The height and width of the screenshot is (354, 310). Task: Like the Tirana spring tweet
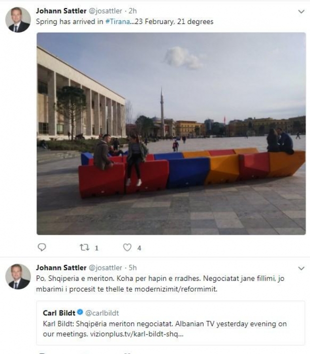click(127, 247)
